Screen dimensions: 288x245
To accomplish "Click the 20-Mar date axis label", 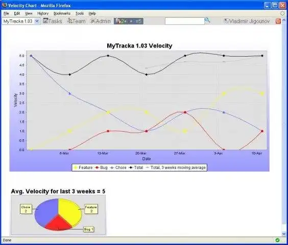I will [141, 153].
